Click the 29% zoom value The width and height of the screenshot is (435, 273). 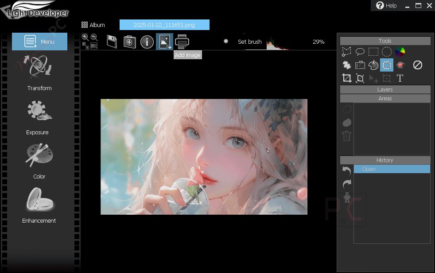click(x=318, y=42)
